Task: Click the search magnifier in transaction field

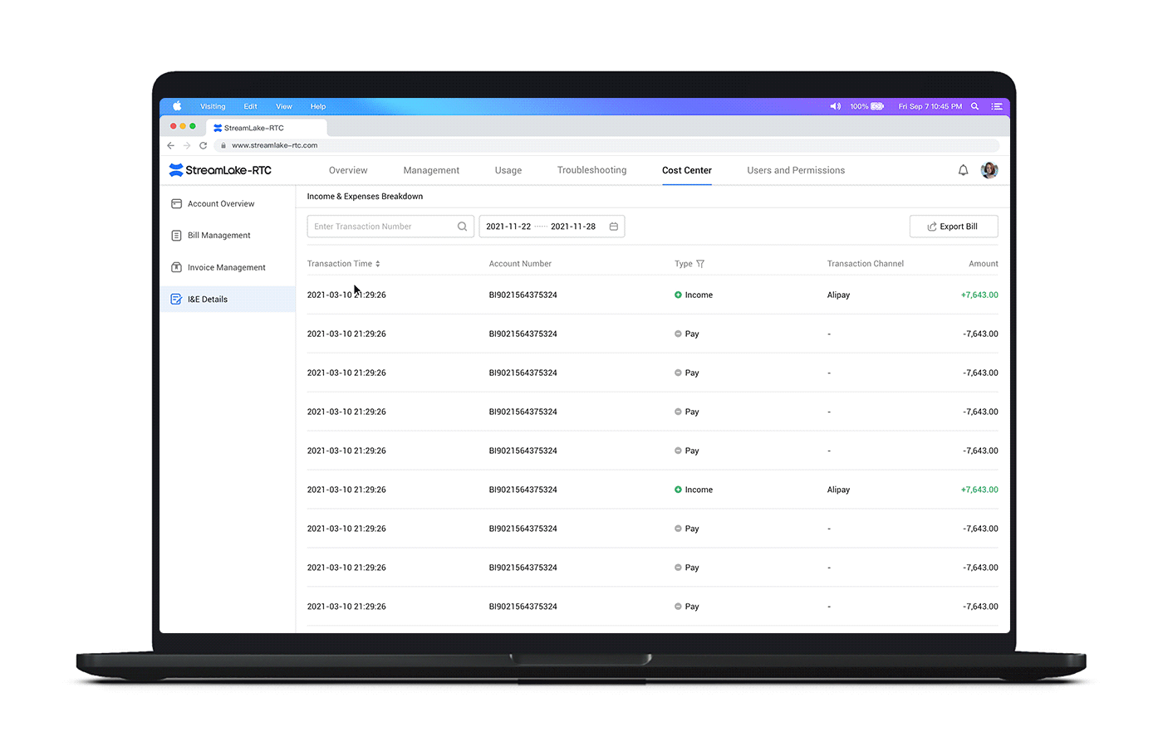Action: (x=462, y=227)
